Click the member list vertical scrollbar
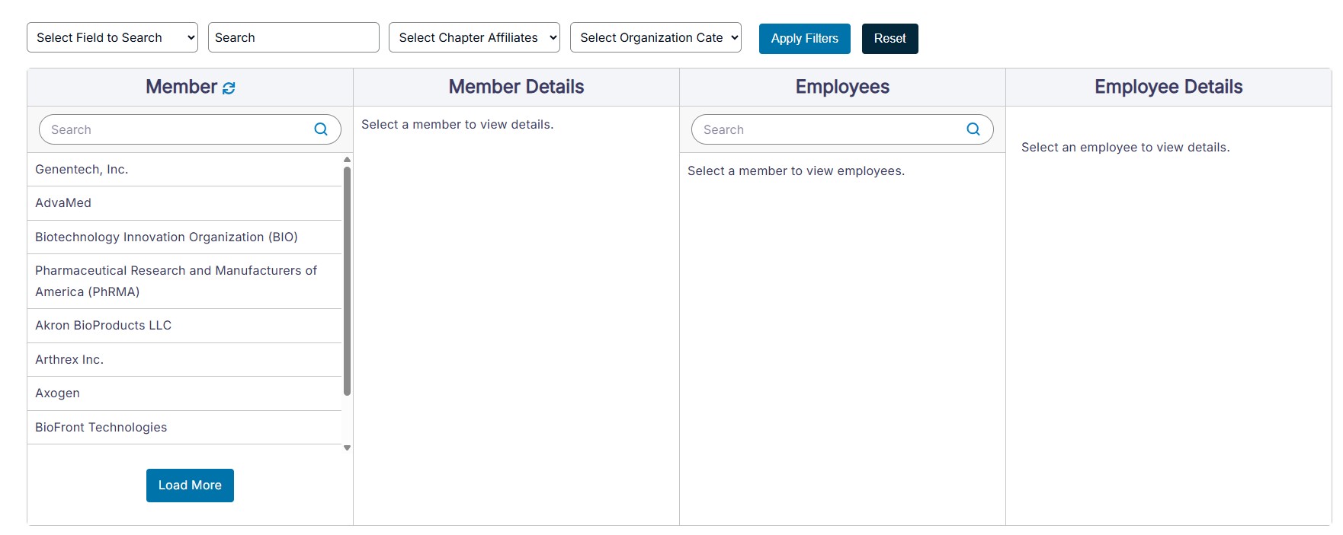Viewport: 1343px width, 535px height. tap(347, 282)
